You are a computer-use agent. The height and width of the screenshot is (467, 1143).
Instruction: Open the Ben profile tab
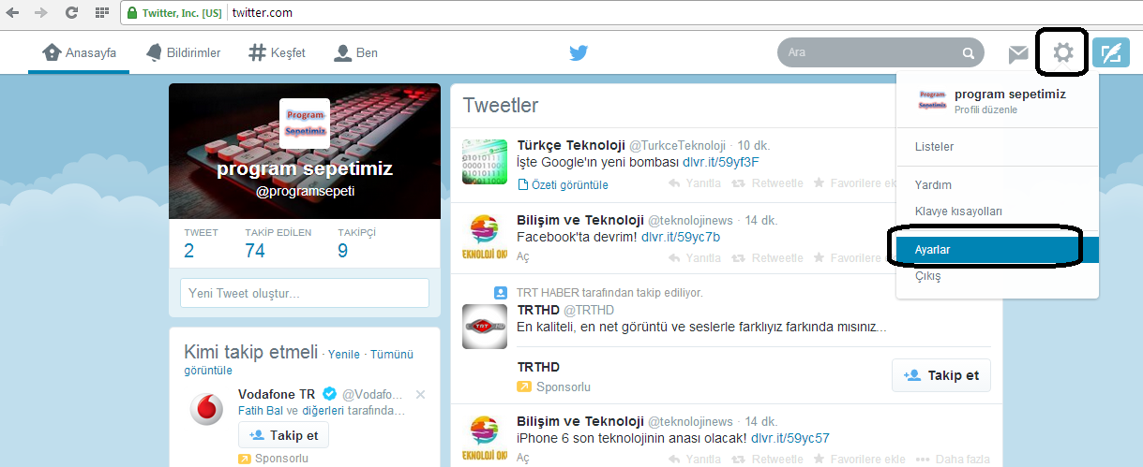[356, 53]
